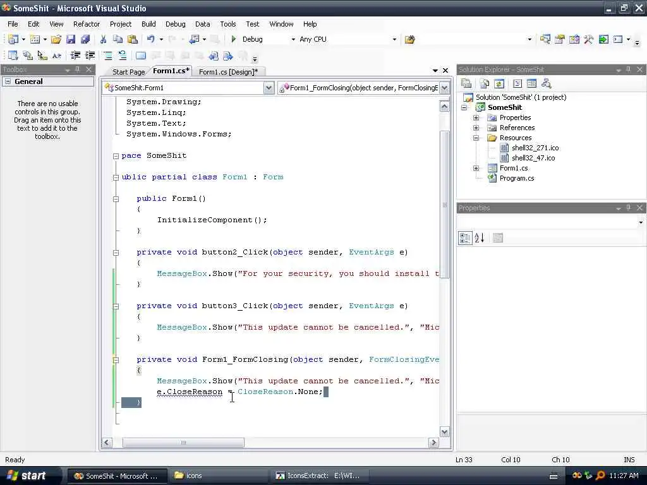Start debugging with the green play icon
Screen dimensions: 647x485
pyautogui.click(x=234, y=39)
